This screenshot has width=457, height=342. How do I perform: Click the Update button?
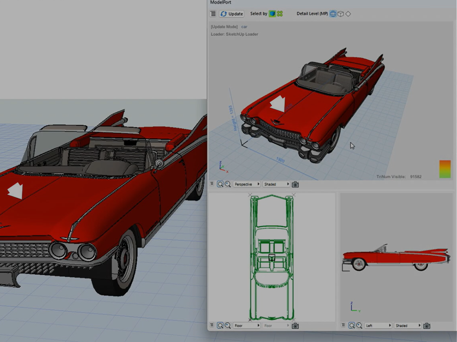(x=232, y=14)
